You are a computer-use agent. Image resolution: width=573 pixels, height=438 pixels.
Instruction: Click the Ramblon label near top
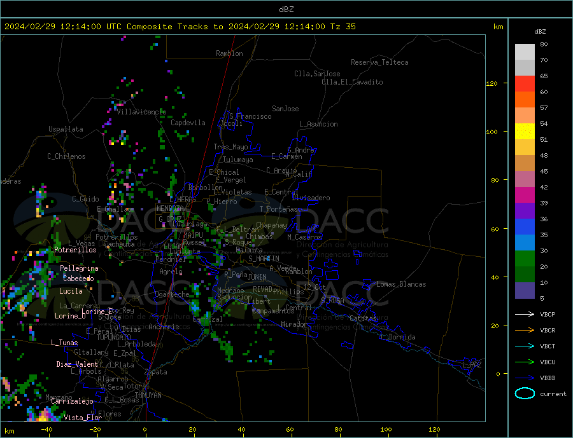point(229,53)
